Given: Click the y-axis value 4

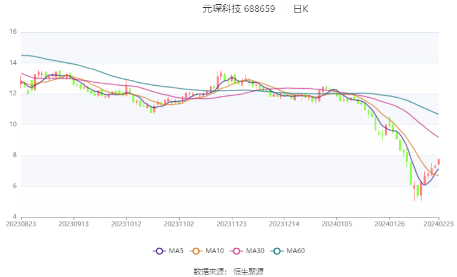Looking at the screenshot, I should (x=14, y=217).
